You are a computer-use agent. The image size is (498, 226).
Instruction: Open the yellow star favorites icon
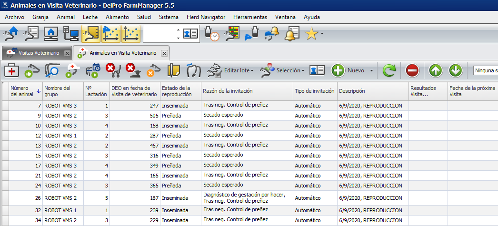click(311, 34)
